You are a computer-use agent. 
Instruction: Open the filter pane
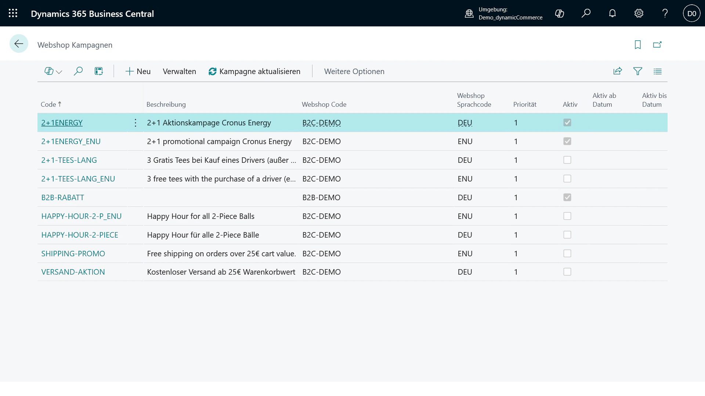point(638,71)
